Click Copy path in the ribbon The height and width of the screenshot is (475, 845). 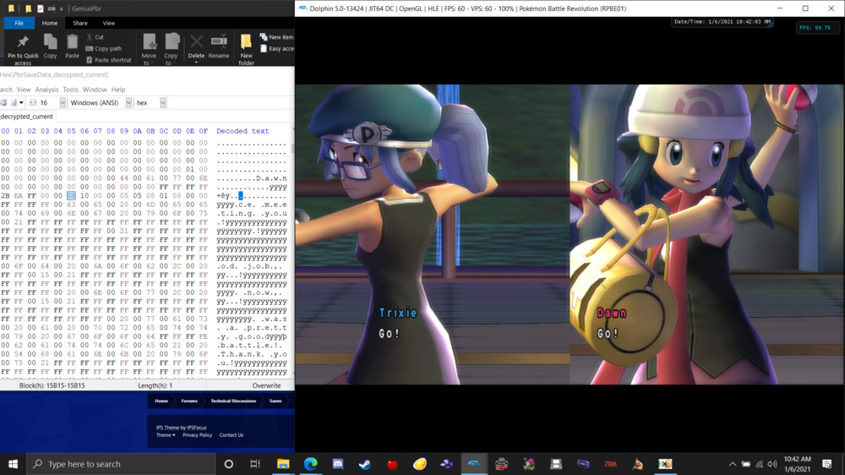pos(104,48)
